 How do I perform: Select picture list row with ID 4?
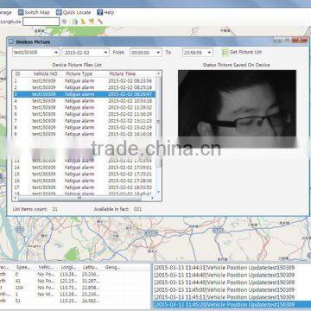[x=85, y=101]
